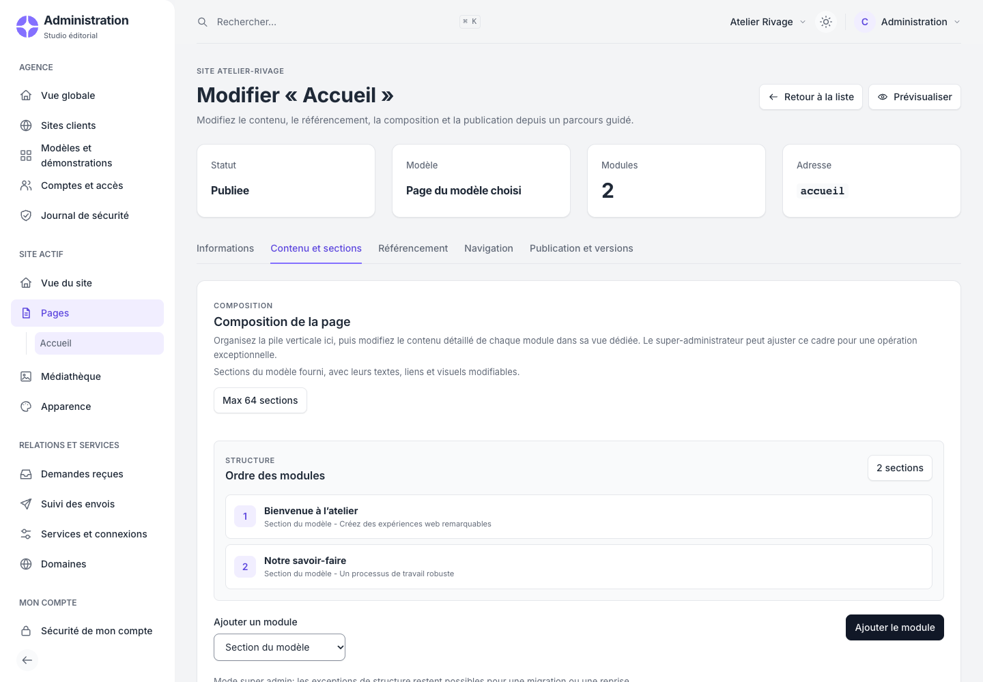983x682 pixels.
Task: Click the Journal de sécurité shield icon
Action: [x=26, y=216]
